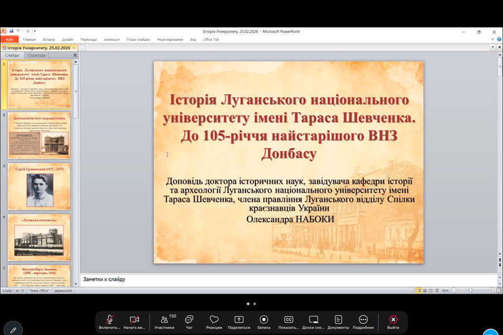Viewport: 503px width, 335px height.
Task: Open the Чат chat panel
Action: [x=189, y=320]
